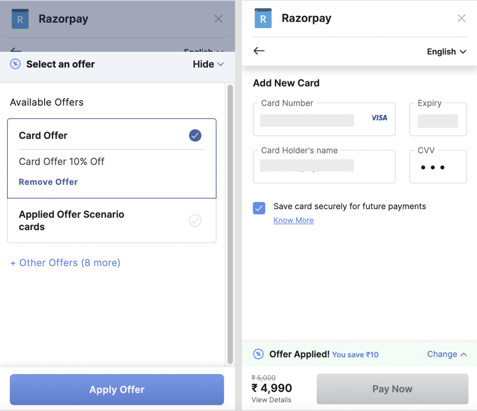Screen dimensions: 477x411
Task: Open the Know More link
Action: [293, 221]
